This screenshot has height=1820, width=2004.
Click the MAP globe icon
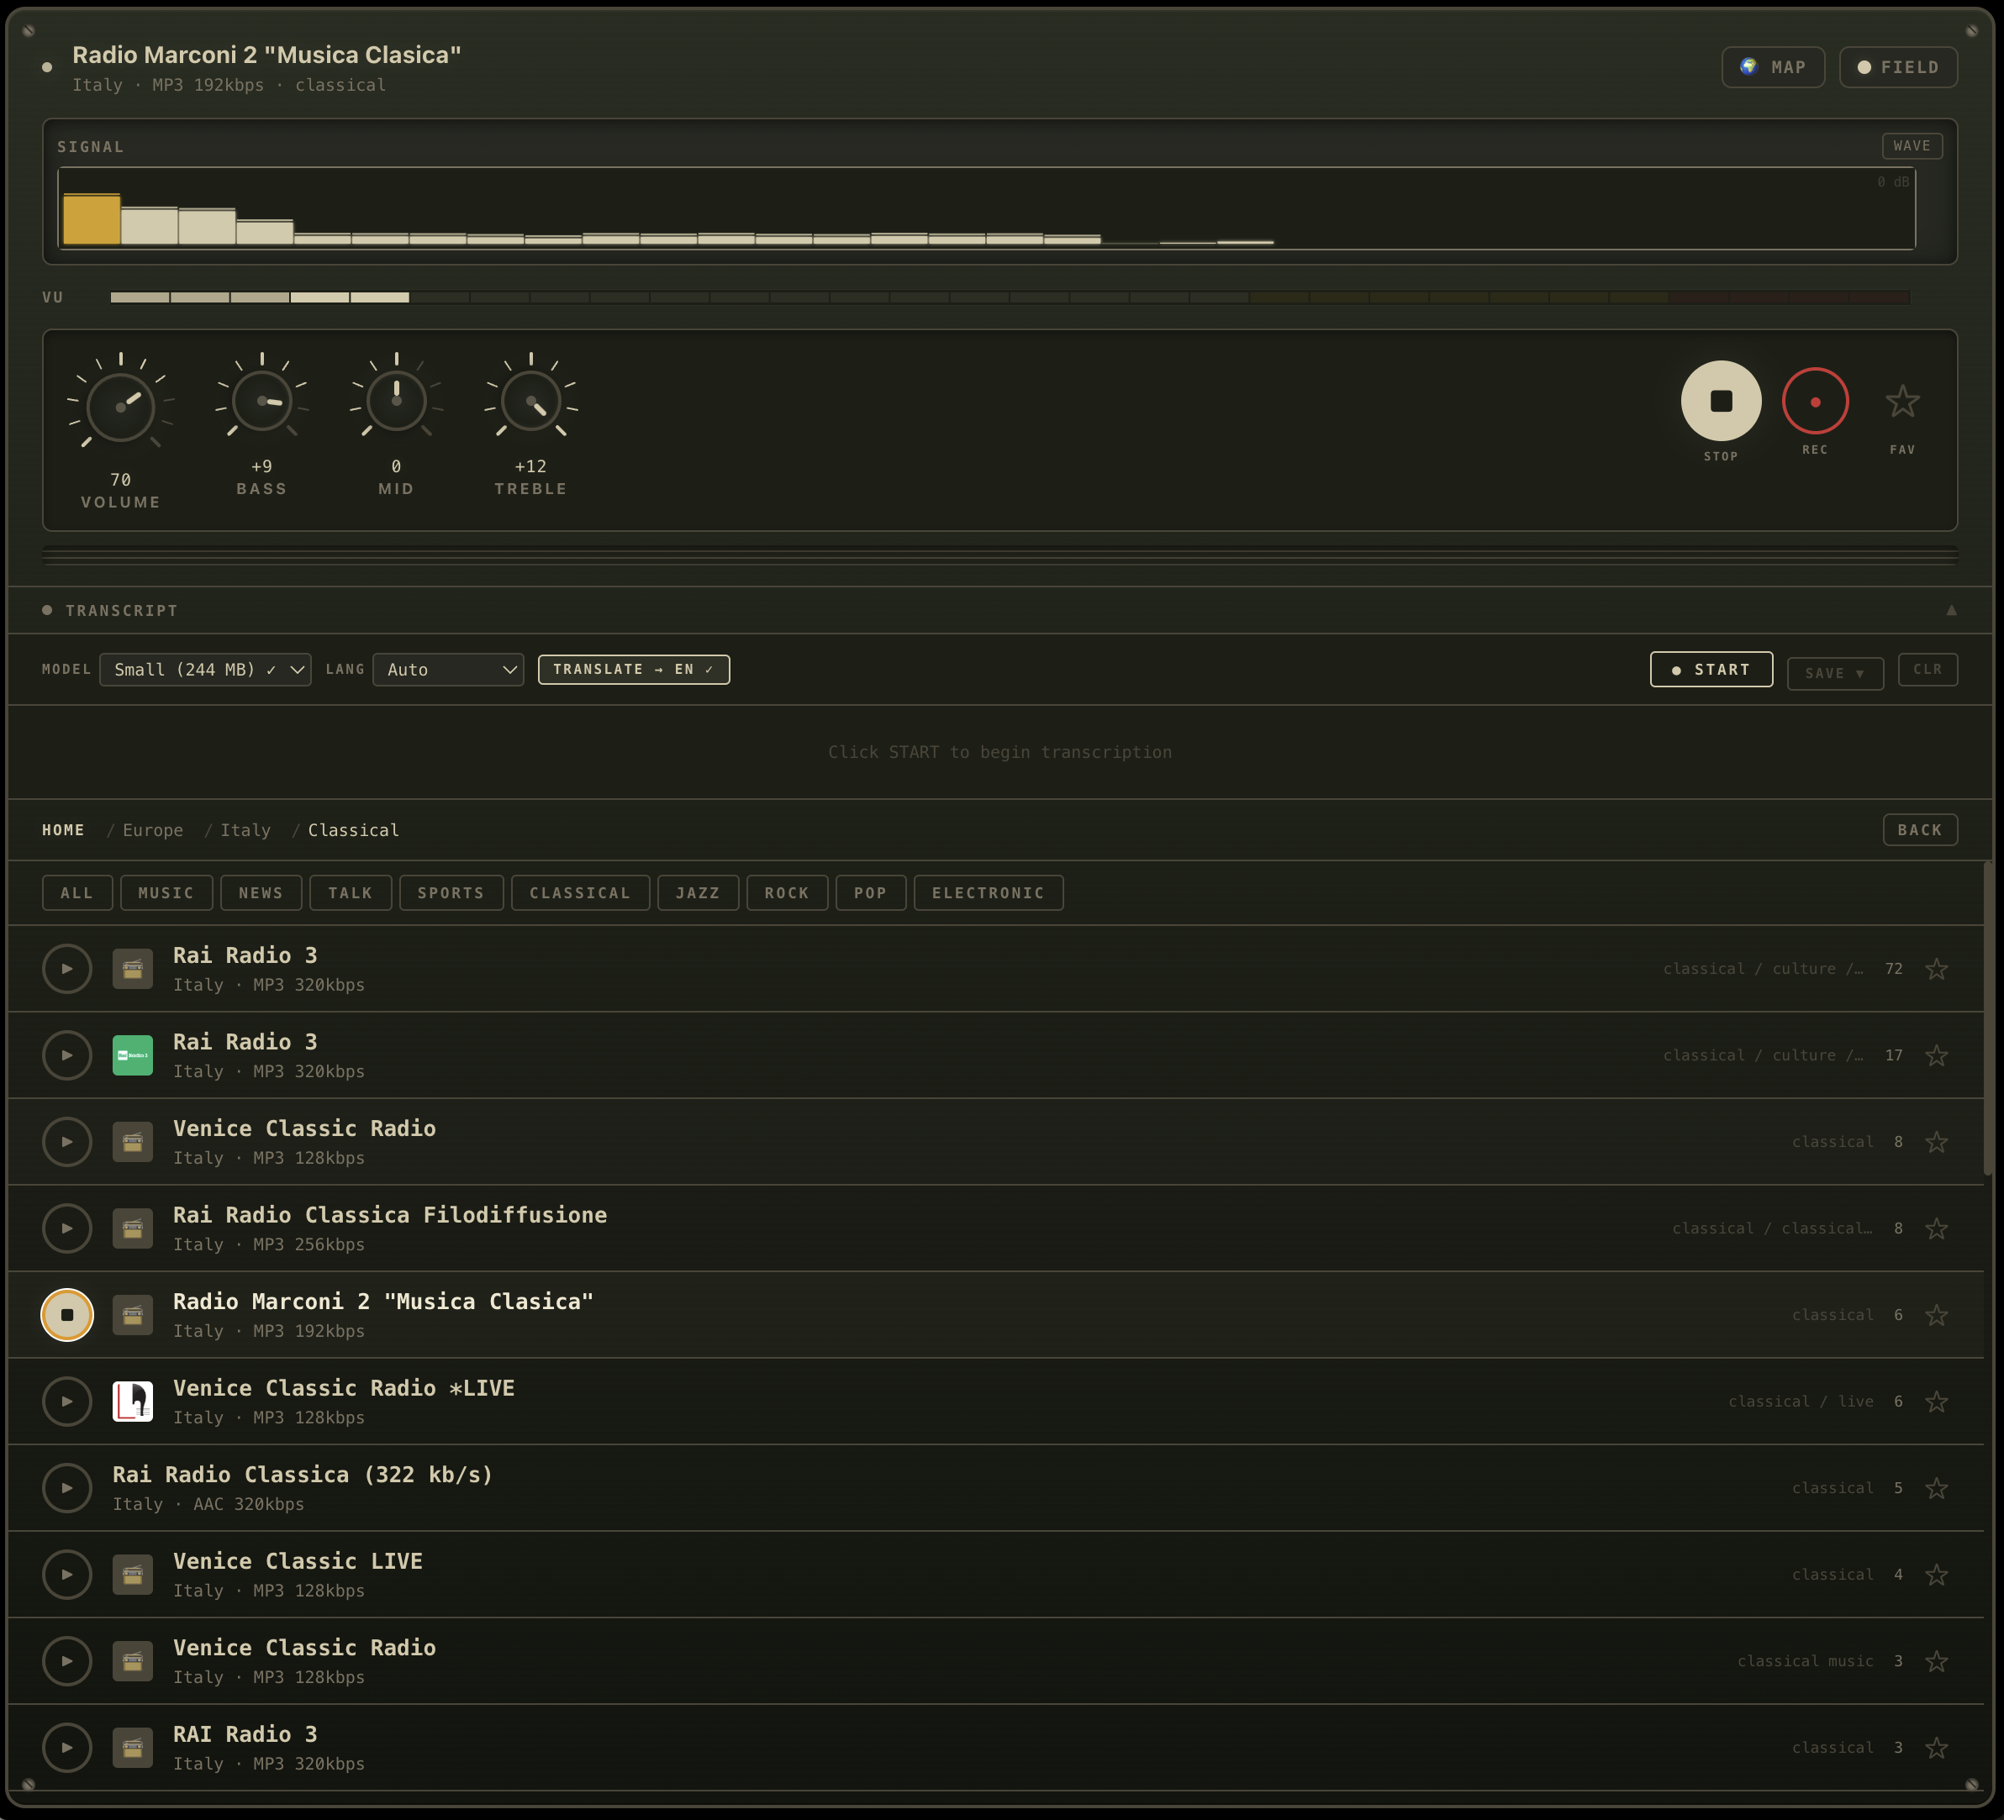(x=1748, y=66)
